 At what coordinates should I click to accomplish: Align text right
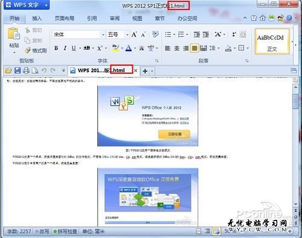(185, 48)
